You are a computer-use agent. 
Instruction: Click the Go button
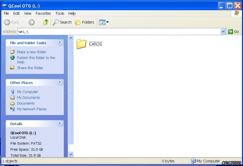pyautogui.click(x=234, y=31)
